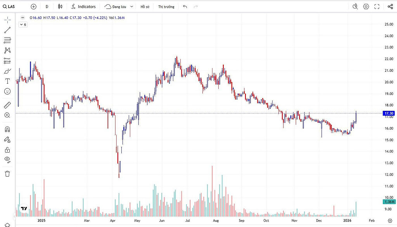Viewport: 397px width, 227px height.
Task: Toggle lock all drawing tools
Action: tap(7, 150)
